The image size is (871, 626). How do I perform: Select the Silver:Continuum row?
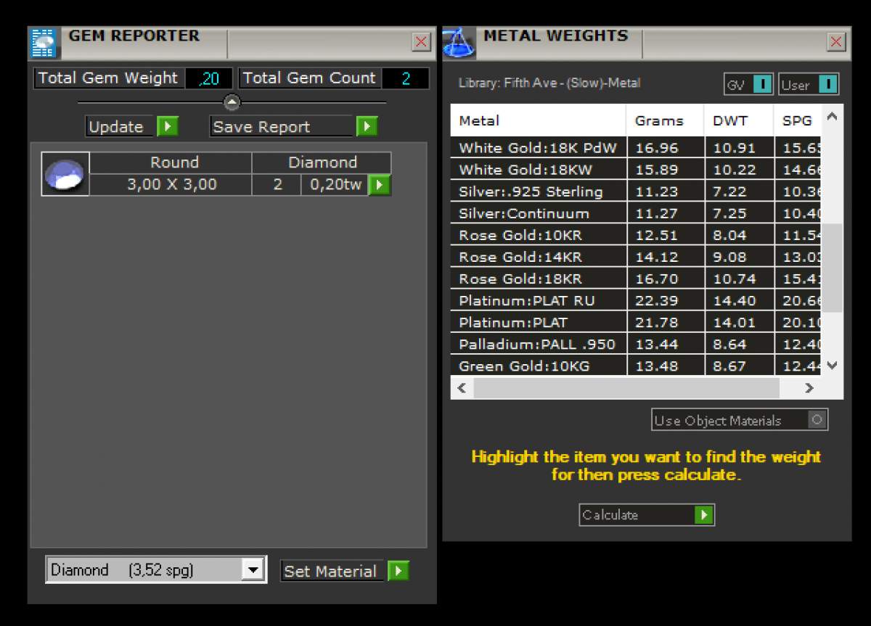tap(636, 213)
